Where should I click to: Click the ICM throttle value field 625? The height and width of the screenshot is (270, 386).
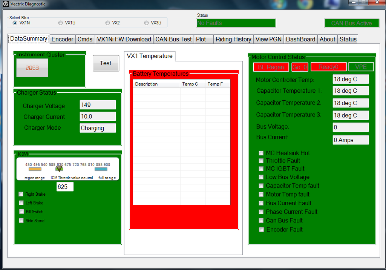pyautogui.click(x=65, y=187)
